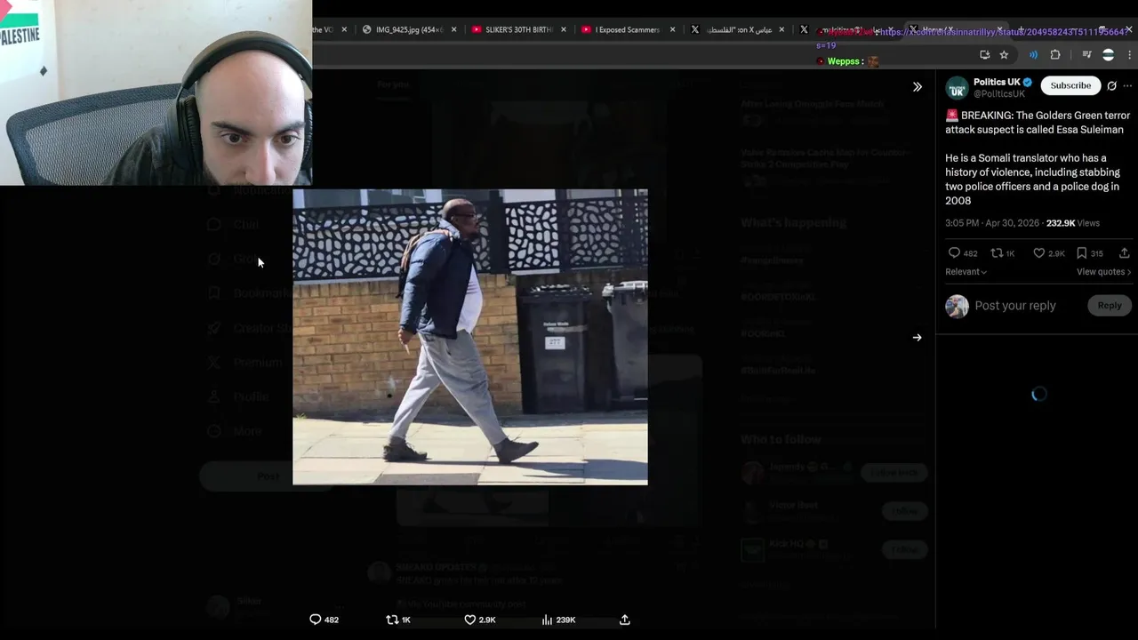Share the post from the side panel share icon
Viewport: 1138px width, 640px height.
tap(1125, 253)
